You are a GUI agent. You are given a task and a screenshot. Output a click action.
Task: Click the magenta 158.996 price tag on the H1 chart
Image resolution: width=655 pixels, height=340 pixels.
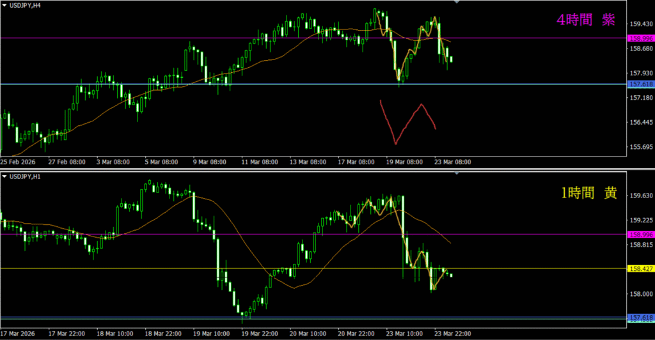click(x=640, y=235)
